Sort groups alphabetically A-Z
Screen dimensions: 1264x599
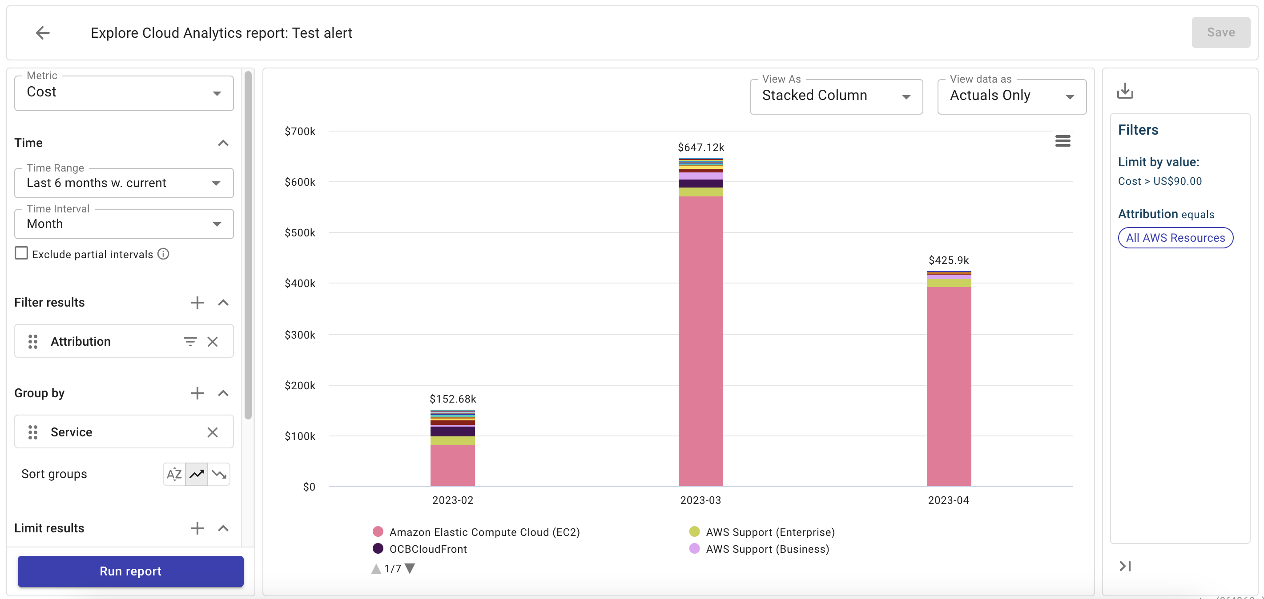(174, 474)
